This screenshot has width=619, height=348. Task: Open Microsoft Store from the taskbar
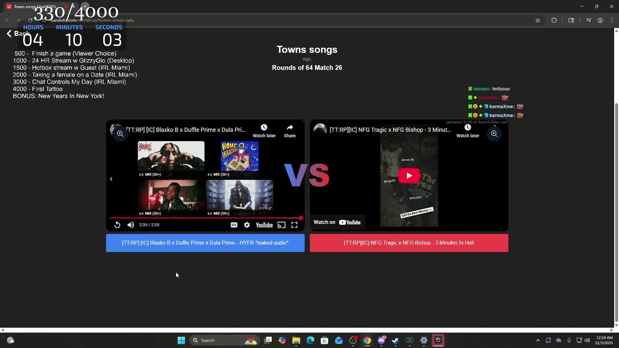pos(324,340)
